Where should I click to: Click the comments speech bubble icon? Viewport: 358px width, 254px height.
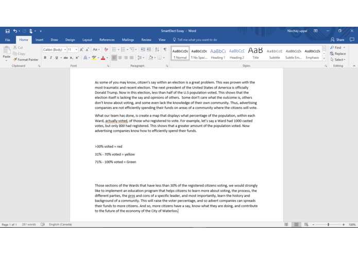pyautogui.click(x=352, y=40)
